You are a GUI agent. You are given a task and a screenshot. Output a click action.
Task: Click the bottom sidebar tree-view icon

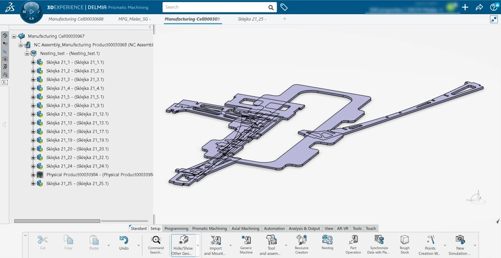(5, 82)
